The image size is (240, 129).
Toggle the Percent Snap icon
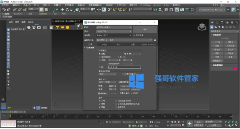coord(120,10)
